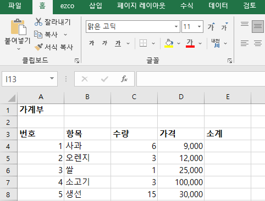Click the fx insert function icon
265x201 pixels.
124,79
